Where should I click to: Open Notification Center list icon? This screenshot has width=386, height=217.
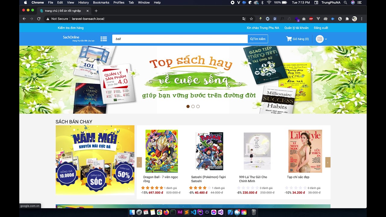pos(360,2)
